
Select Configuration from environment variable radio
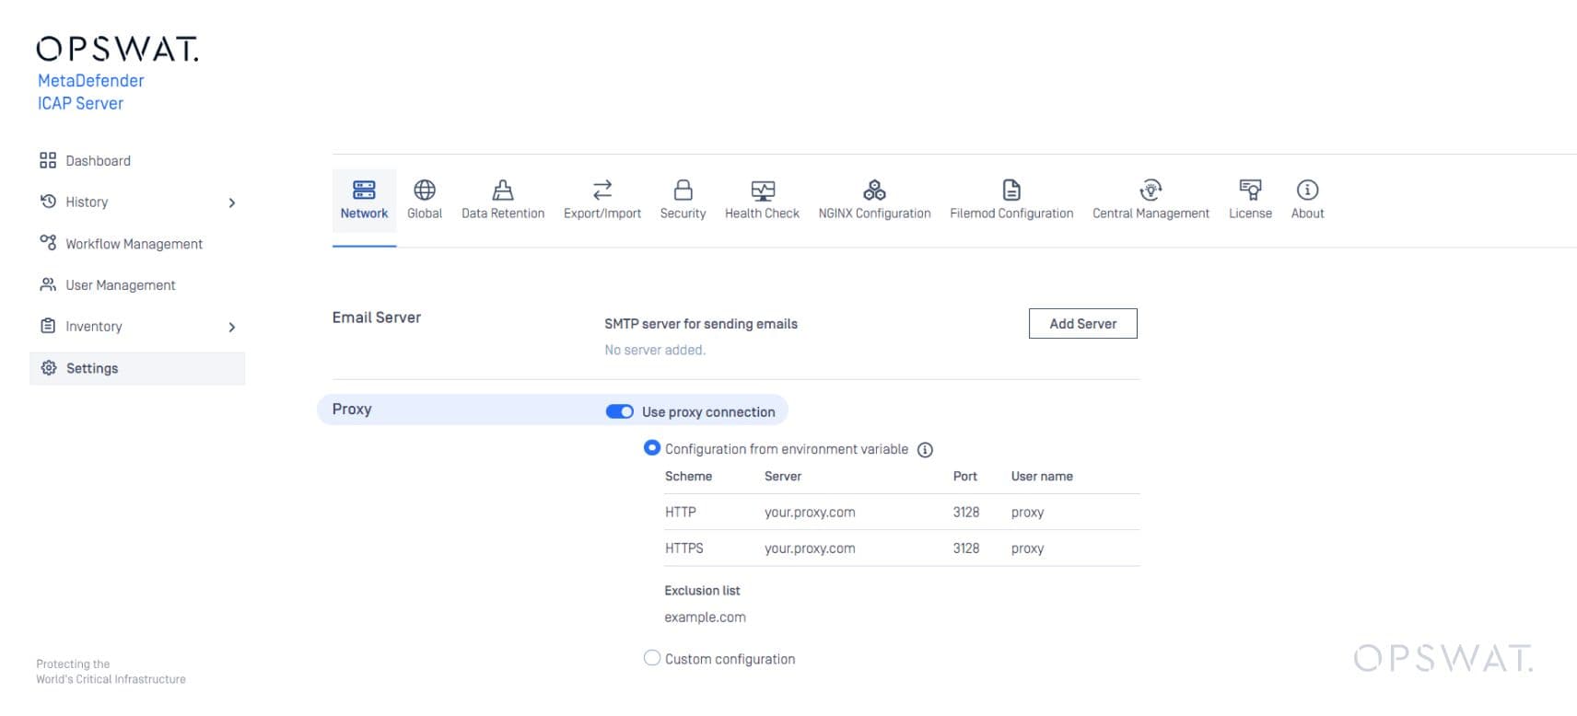(x=652, y=447)
